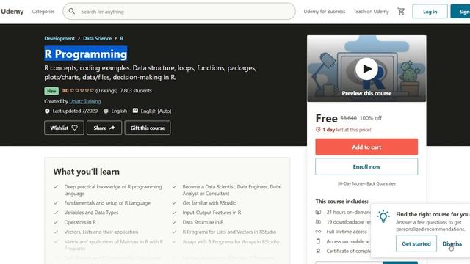
Task: Go to Development breadcrumb
Action: click(x=59, y=38)
